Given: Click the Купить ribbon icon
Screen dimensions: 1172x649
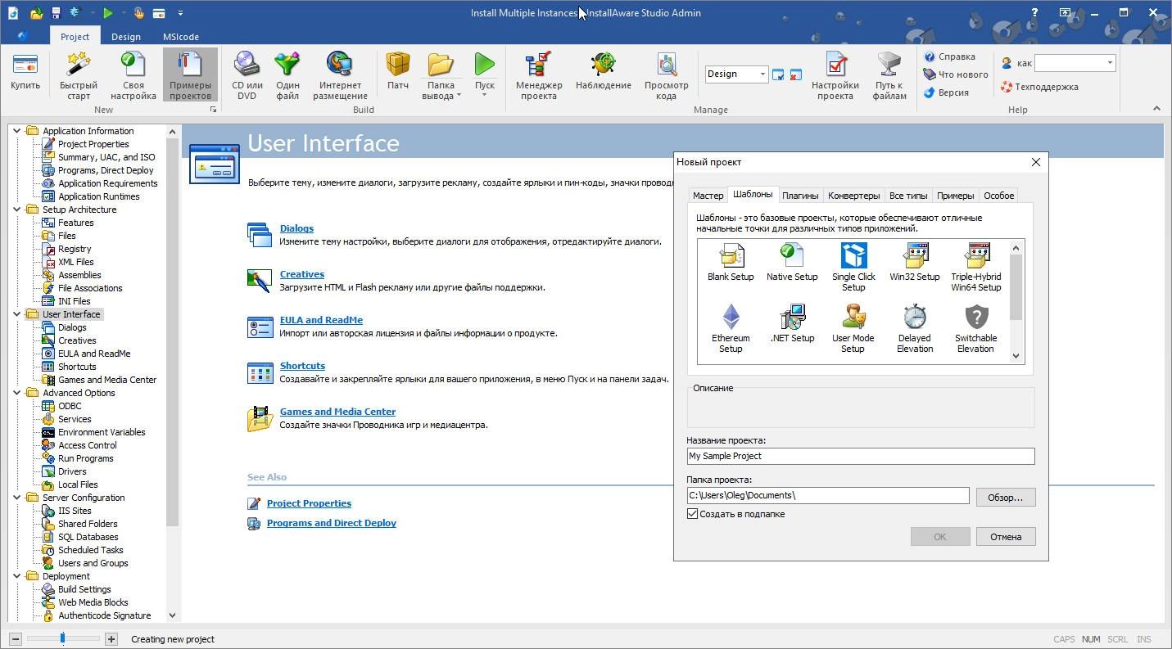Looking at the screenshot, I should 25,72.
